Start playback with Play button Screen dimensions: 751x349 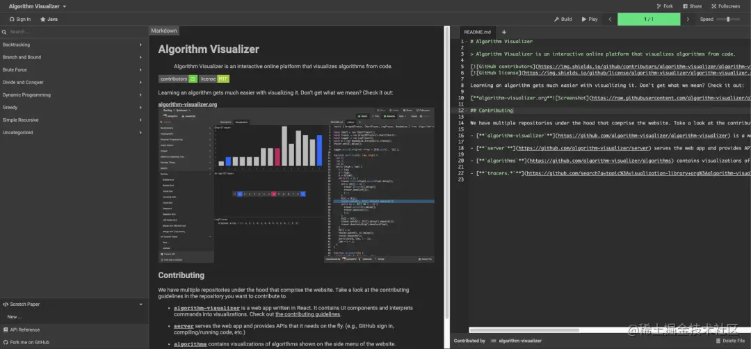[590, 19]
